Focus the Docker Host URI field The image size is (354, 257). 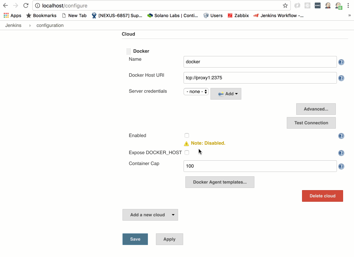pyautogui.click(x=260, y=78)
